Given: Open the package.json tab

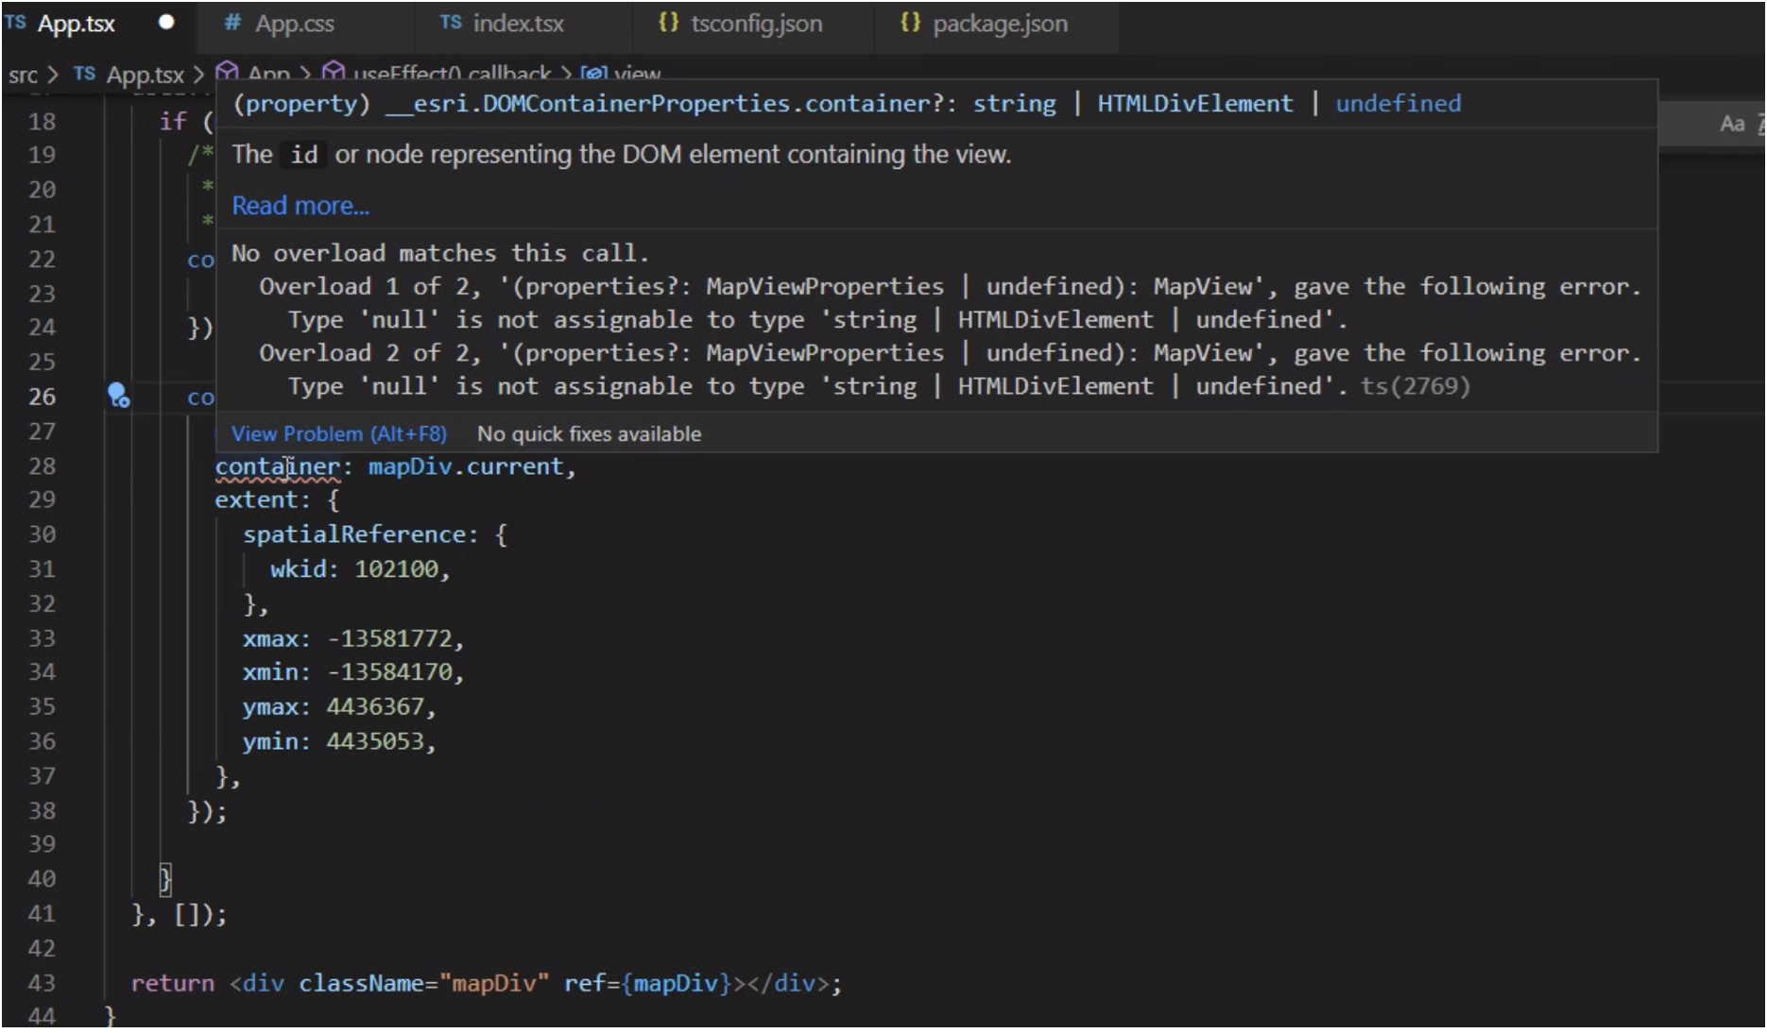Looking at the screenshot, I should pyautogui.click(x=1000, y=24).
